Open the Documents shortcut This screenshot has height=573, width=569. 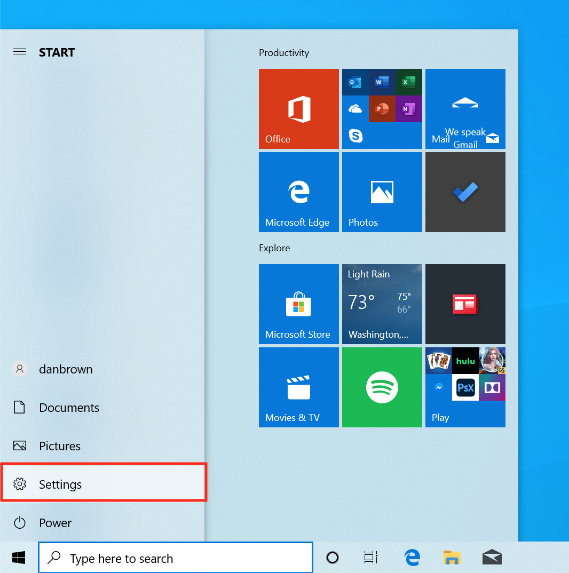coord(69,407)
